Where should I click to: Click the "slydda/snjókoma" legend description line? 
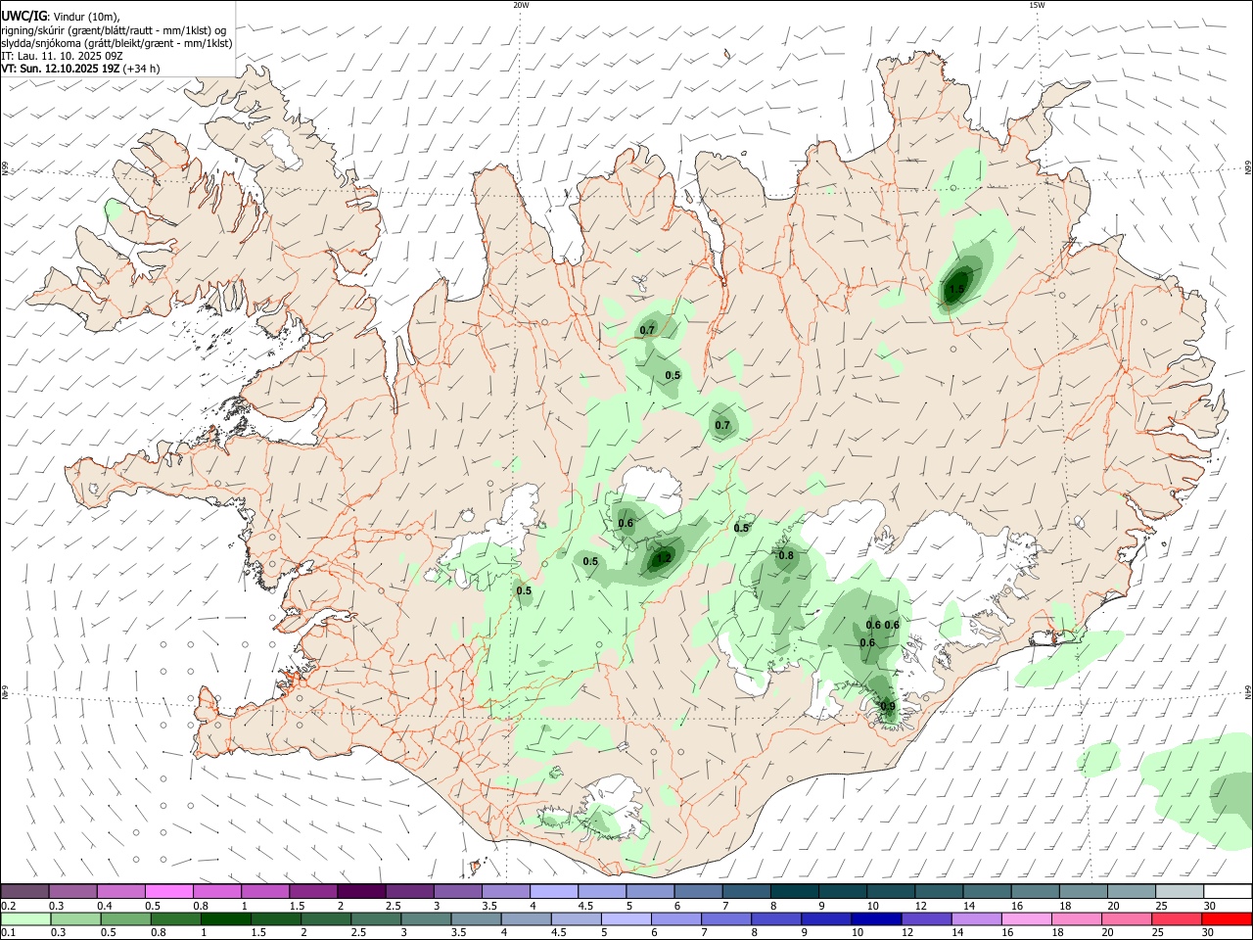click(117, 43)
